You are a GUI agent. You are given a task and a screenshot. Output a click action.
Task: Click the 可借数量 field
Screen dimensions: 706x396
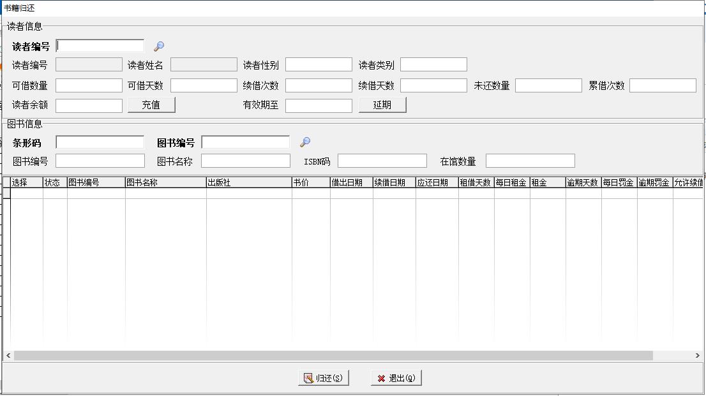[89, 85]
